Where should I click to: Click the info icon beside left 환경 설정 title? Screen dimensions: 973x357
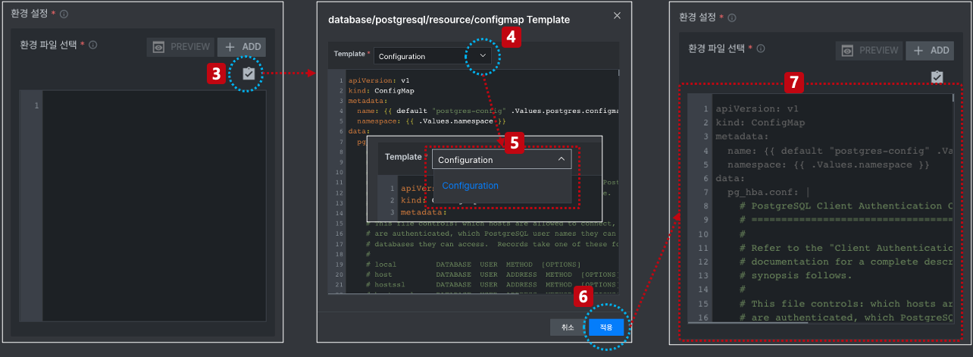click(x=64, y=14)
